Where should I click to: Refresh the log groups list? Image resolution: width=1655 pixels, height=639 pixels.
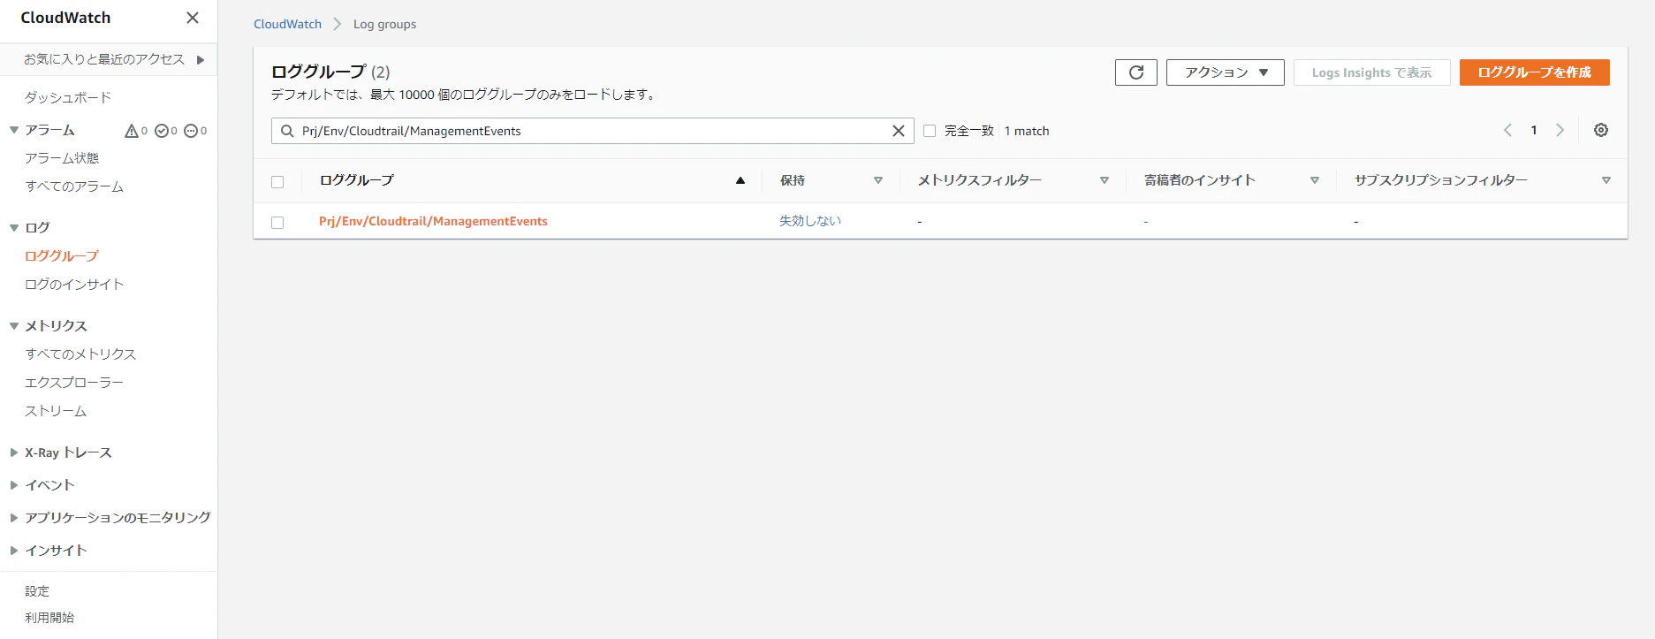(1136, 72)
